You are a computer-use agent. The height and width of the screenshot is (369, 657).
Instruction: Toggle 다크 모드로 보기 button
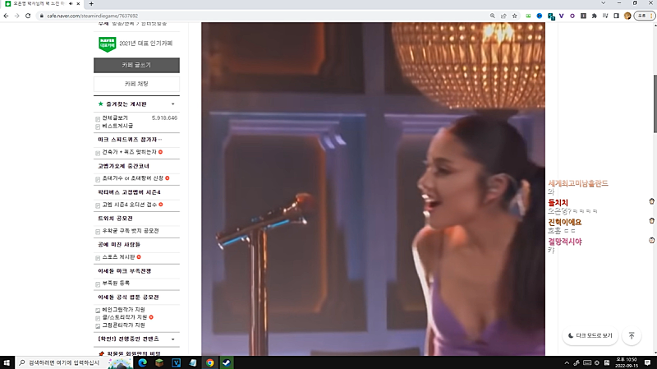590,335
